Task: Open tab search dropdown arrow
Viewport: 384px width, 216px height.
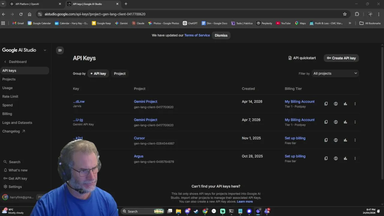Action: (3, 4)
